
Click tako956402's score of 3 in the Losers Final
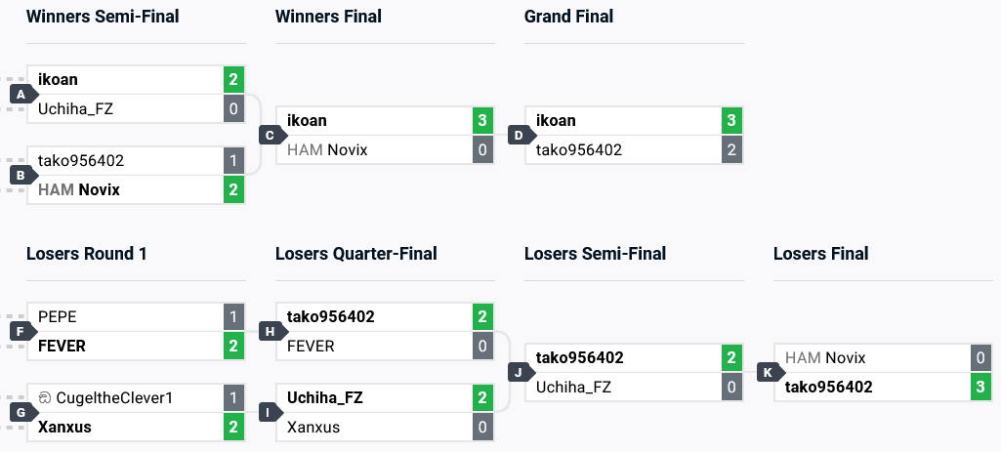[980, 387]
